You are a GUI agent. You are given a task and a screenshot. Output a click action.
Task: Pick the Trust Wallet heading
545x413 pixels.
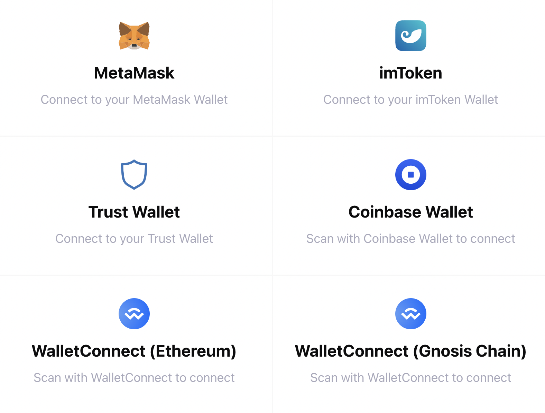point(134,212)
